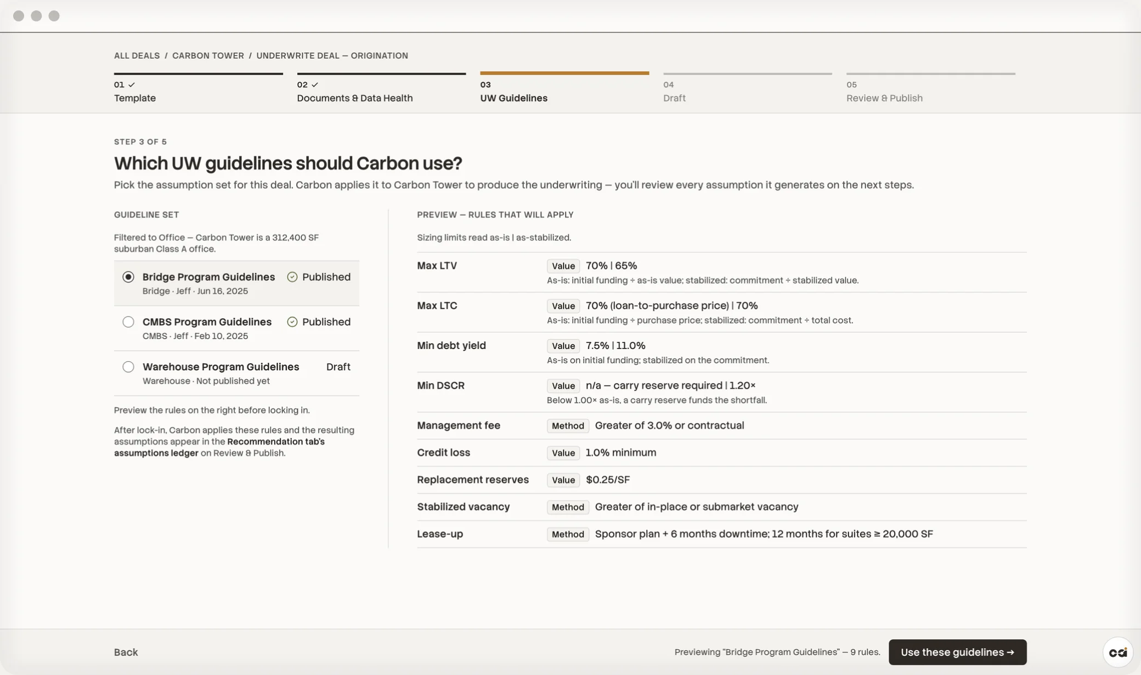
Task: Open the UW Guidelines step
Action: click(564, 89)
